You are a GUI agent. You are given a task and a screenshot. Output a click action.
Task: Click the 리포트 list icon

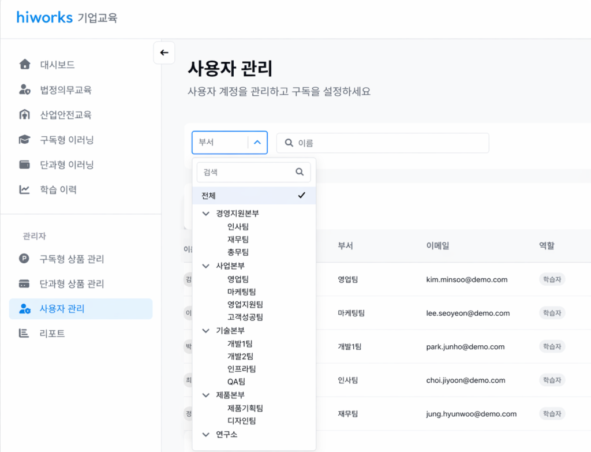coord(24,333)
